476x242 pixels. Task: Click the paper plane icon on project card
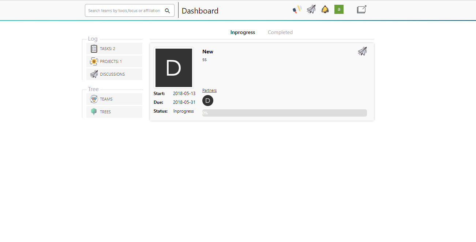(362, 51)
